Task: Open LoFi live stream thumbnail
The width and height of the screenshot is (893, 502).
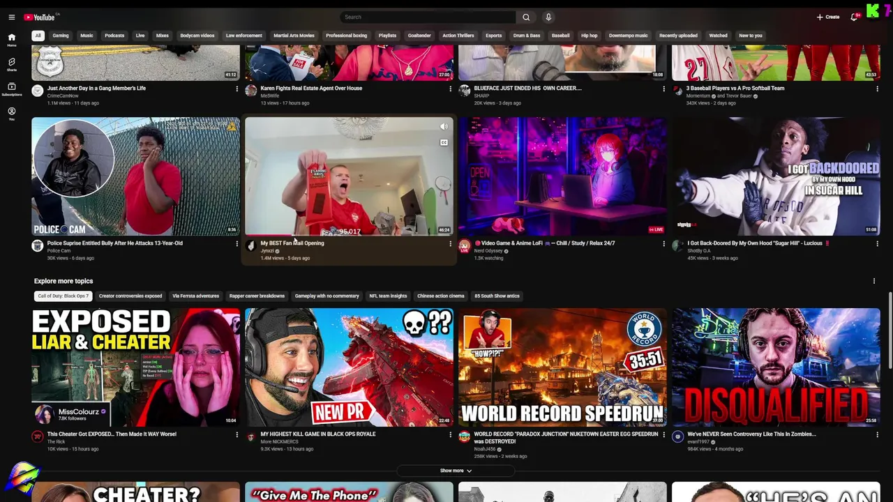Action: coord(562,176)
